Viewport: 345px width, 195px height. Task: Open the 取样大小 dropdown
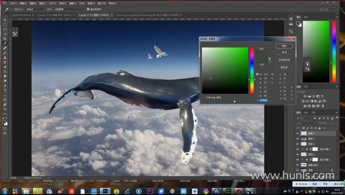(36, 9)
